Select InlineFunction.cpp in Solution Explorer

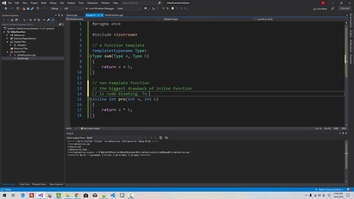click(x=26, y=55)
